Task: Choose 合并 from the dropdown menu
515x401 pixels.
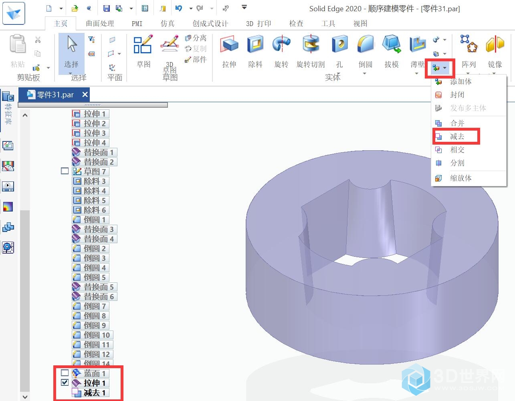Action: coord(469,123)
